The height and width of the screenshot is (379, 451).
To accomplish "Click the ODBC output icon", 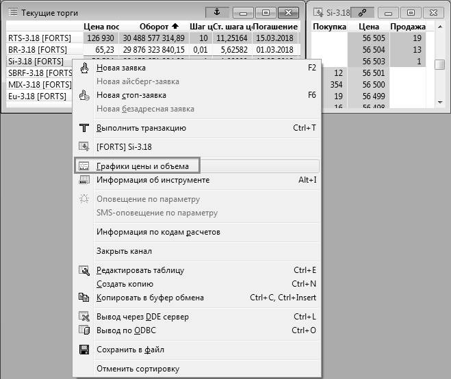I will coord(85,330).
